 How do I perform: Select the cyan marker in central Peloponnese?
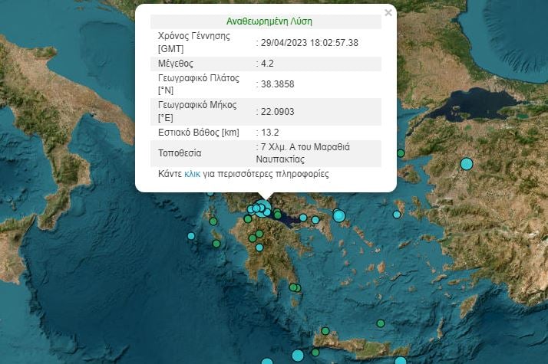[x=259, y=248]
